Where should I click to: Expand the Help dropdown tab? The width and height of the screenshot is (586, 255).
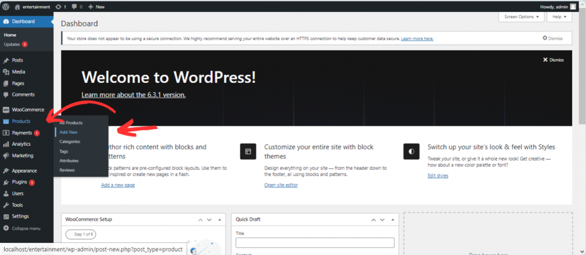pyautogui.click(x=559, y=17)
